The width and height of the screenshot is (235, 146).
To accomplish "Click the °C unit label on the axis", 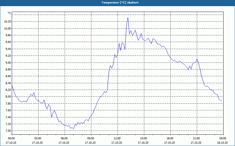I will [9, 13].
